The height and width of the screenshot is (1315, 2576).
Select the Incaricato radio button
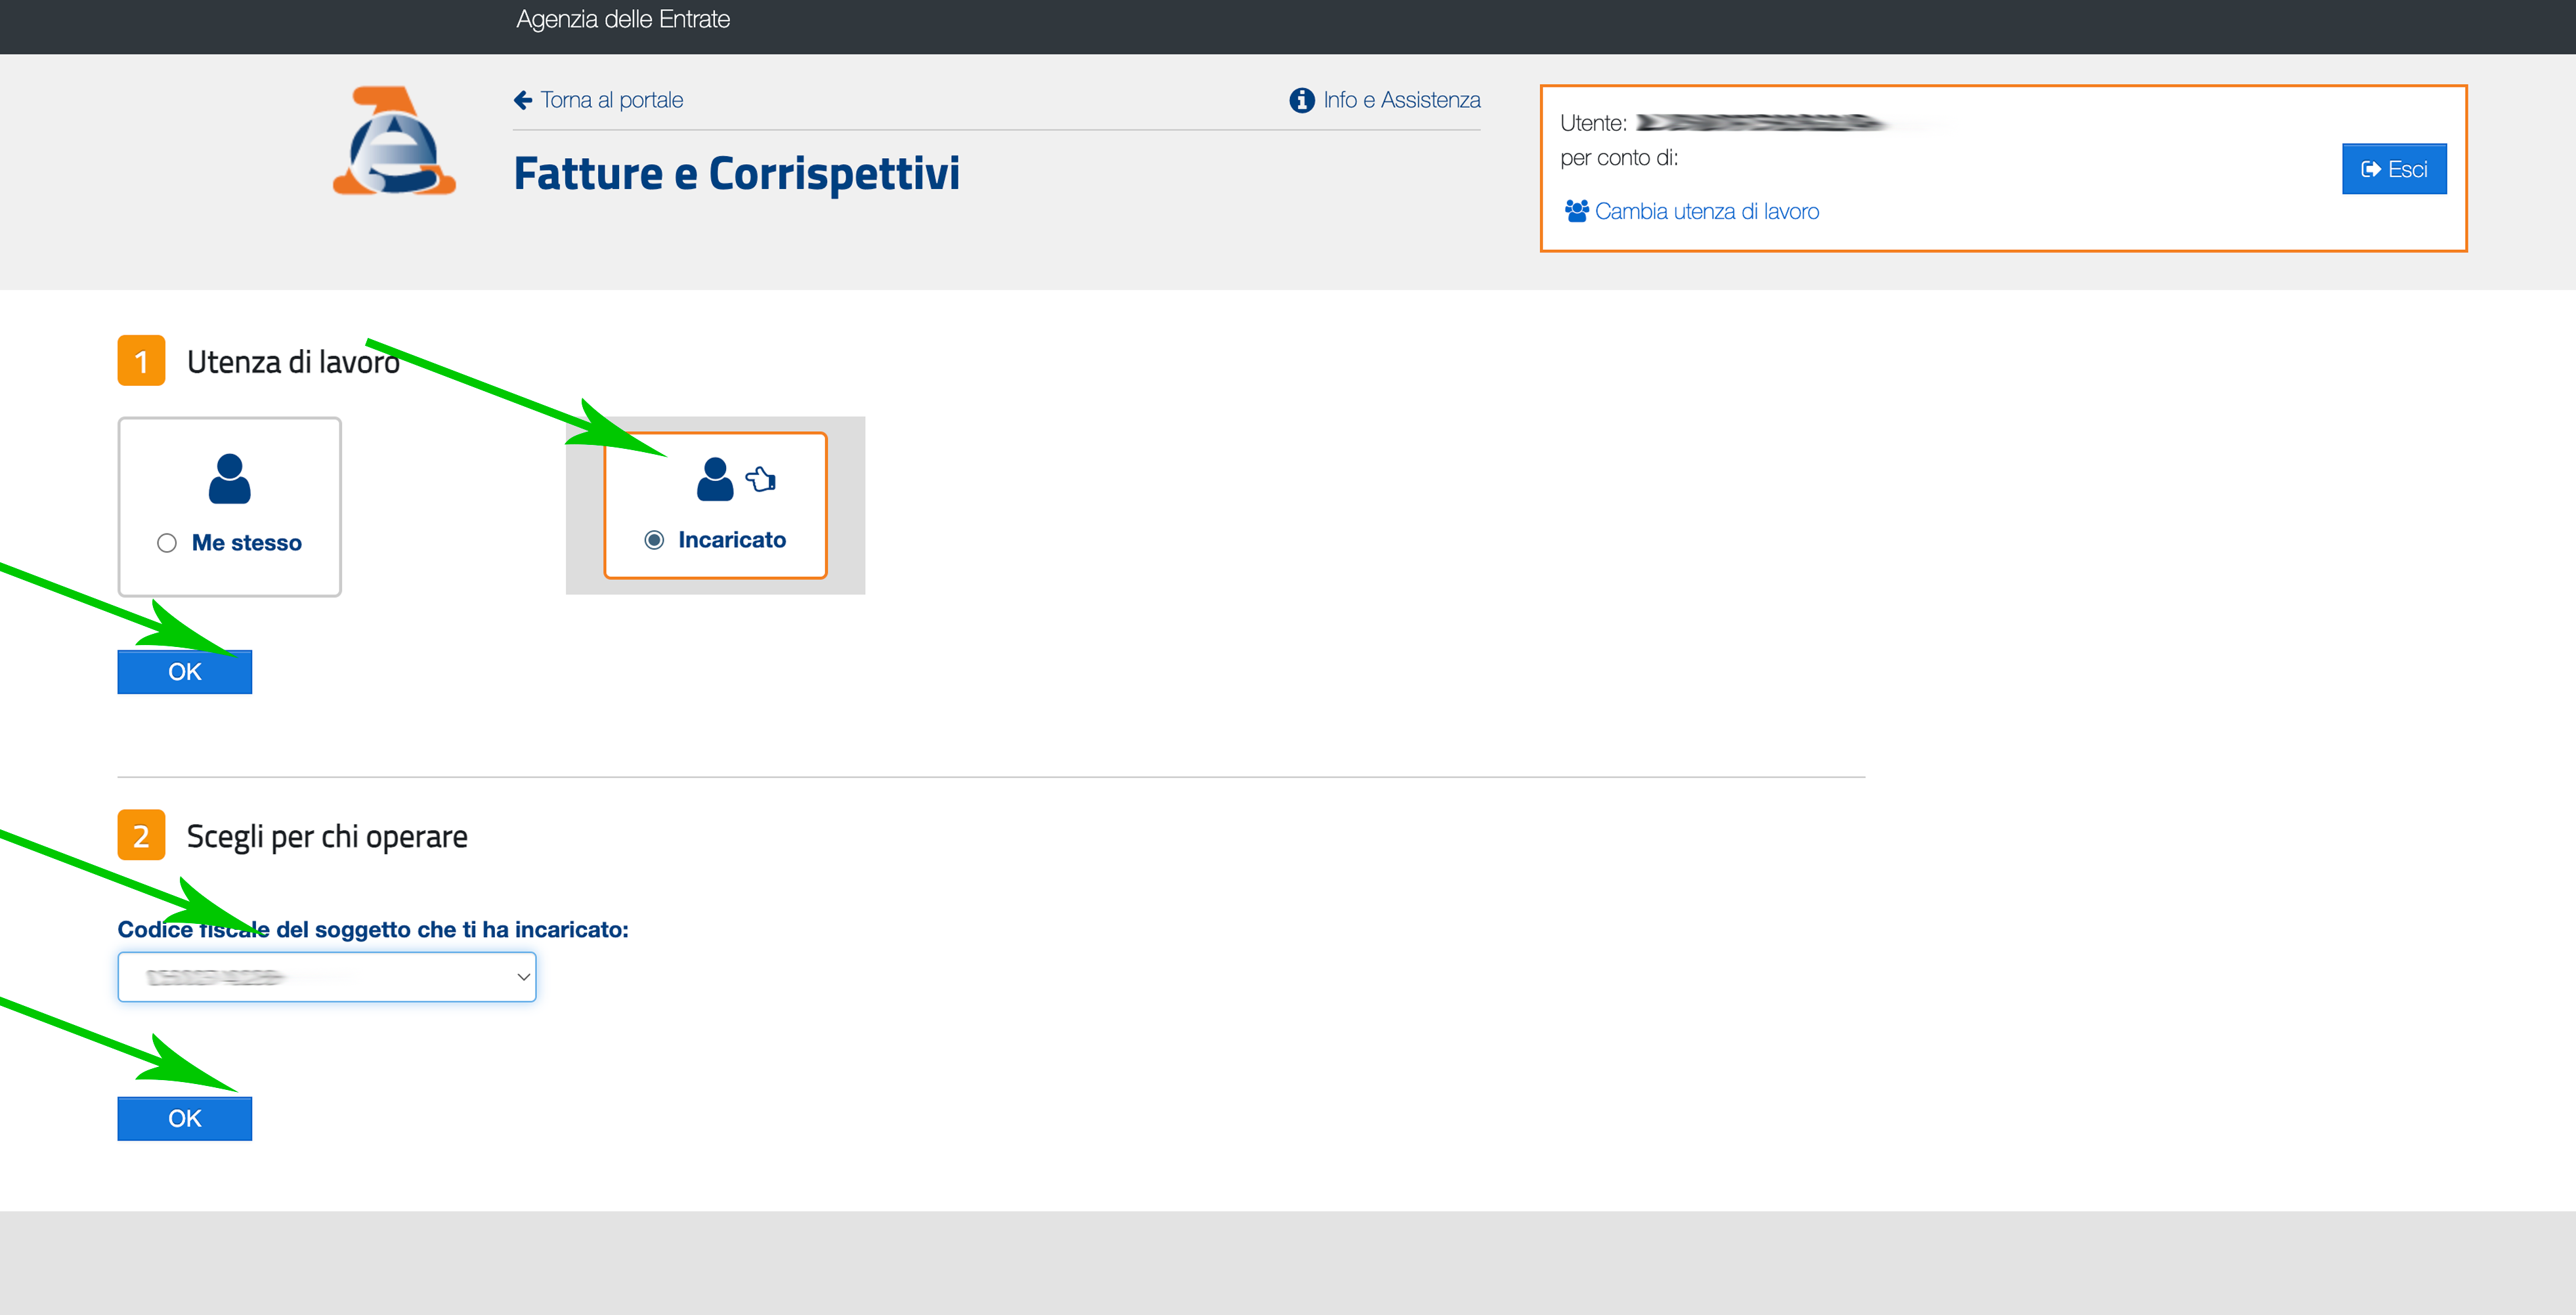654,539
